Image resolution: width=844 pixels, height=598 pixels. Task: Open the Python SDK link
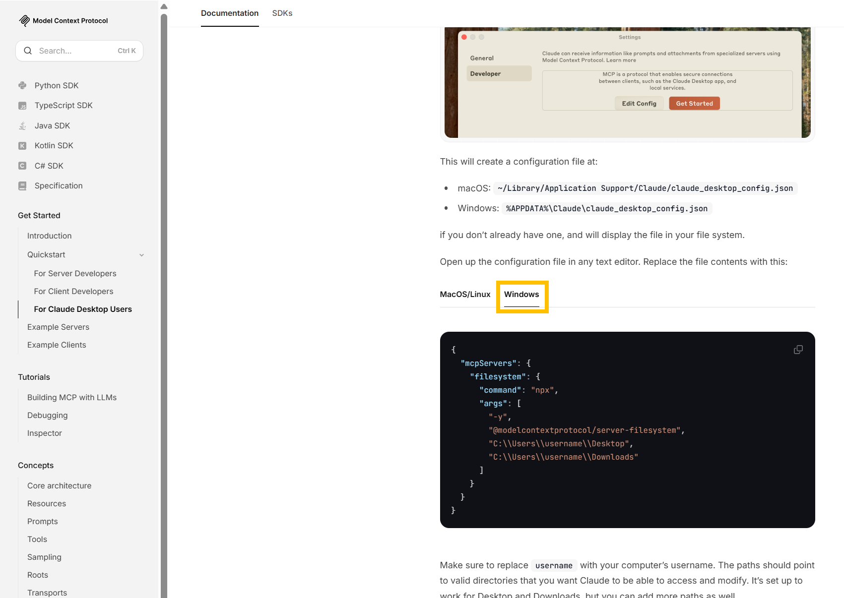(x=57, y=85)
